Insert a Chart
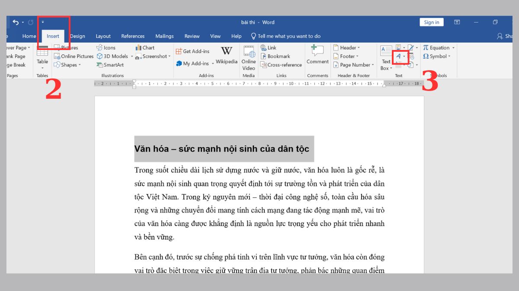Image resolution: width=519 pixels, height=291 pixels. (145, 48)
